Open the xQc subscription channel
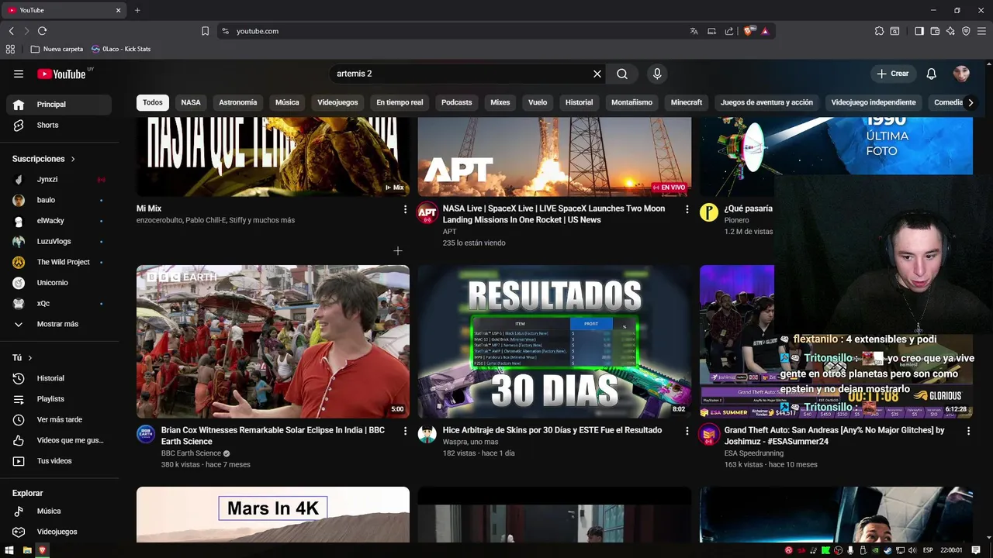The image size is (993, 558). click(x=59, y=303)
